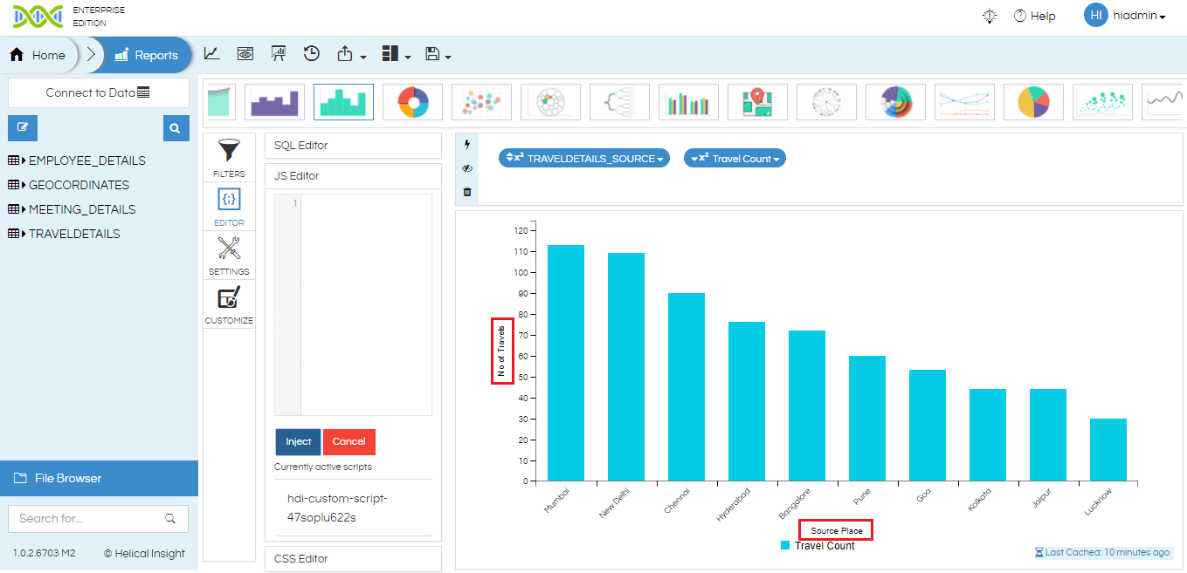Click Last Cached: 10 minutes ago label
Viewport: 1187px width, 573px height.
(x=1101, y=552)
